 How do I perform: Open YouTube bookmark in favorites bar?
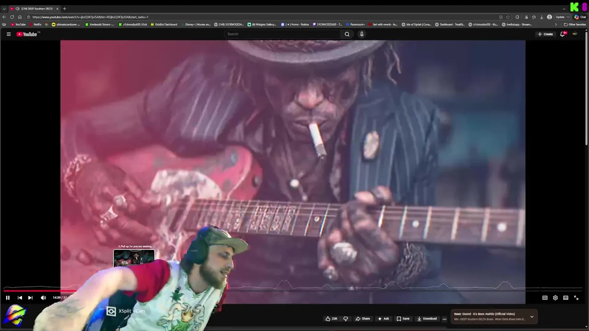pyautogui.click(x=18, y=24)
